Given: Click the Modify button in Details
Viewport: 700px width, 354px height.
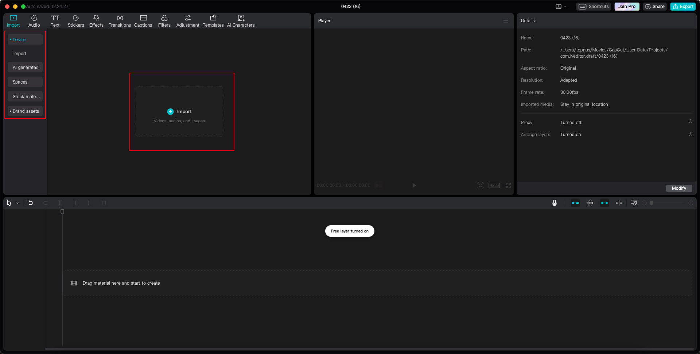Looking at the screenshot, I should [x=679, y=188].
